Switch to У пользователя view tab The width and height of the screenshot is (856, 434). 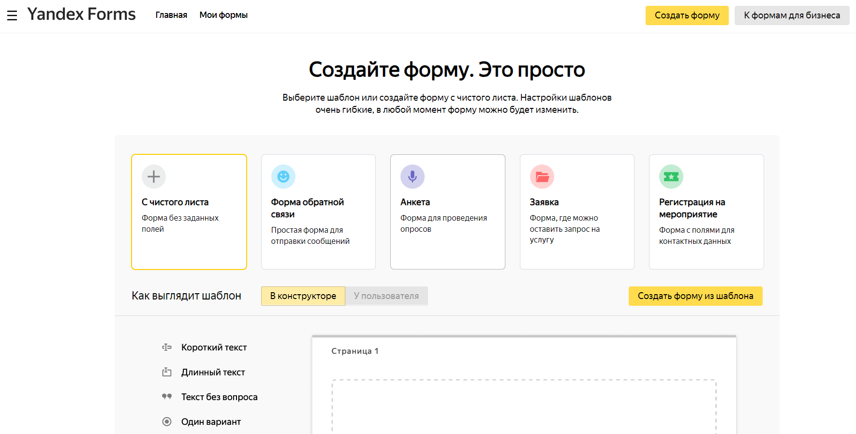pyautogui.click(x=386, y=296)
